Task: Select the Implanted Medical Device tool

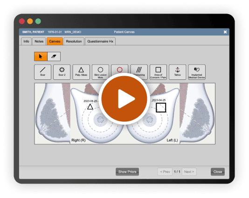Action: coord(197,72)
